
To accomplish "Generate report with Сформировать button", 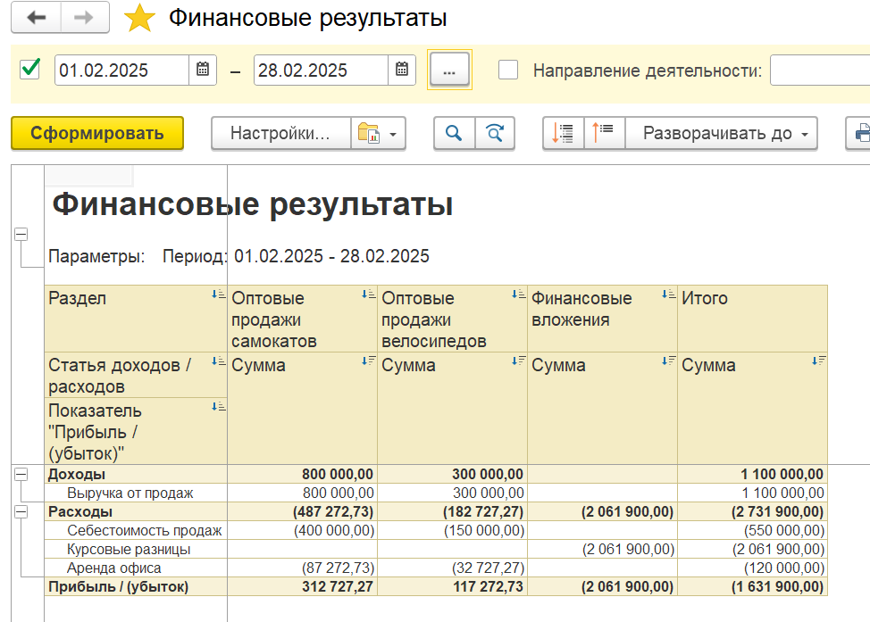I will click(97, 133).
